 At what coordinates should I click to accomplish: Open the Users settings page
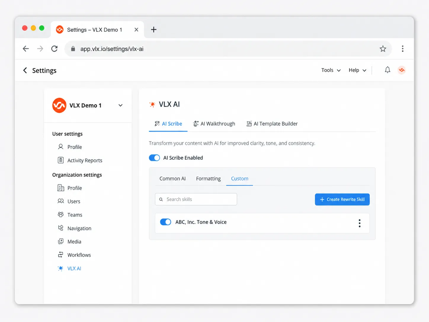coord(74,201)
